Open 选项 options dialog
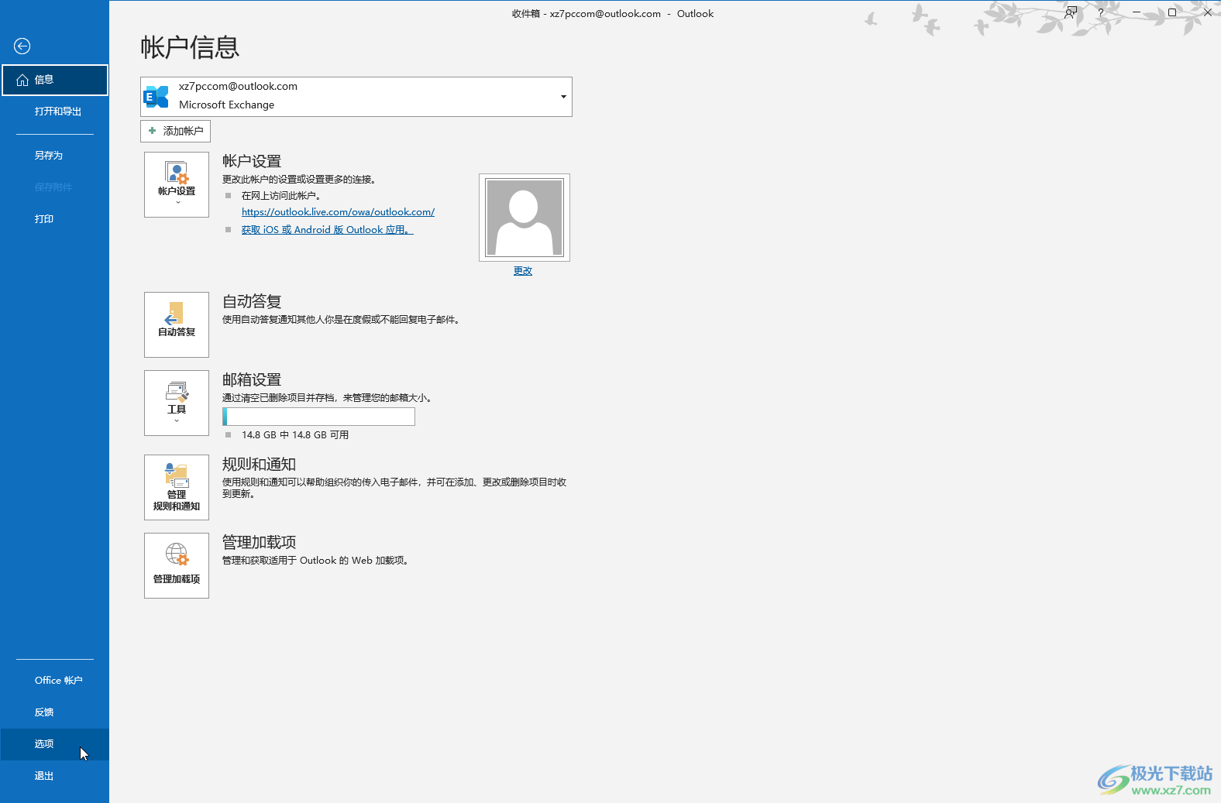Image resolution: width=1221 pixels, height=803 pixels. [55, 744]
